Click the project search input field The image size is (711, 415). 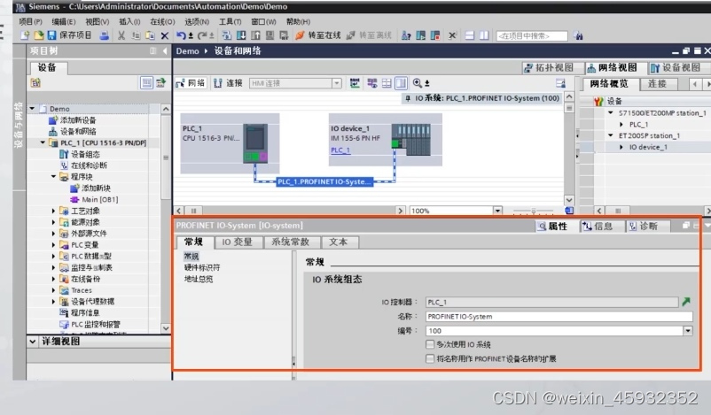coord(531,35)
